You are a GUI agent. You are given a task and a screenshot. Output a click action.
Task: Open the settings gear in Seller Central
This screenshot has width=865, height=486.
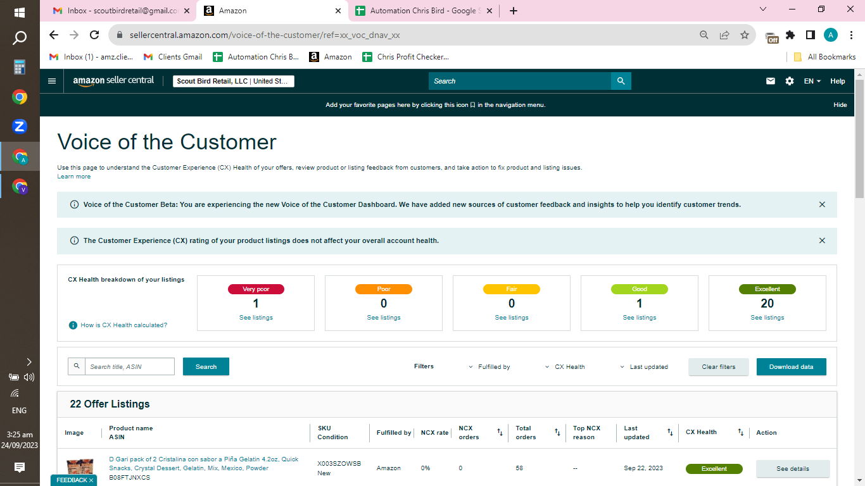[790, 81]
